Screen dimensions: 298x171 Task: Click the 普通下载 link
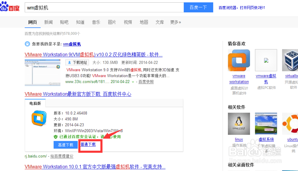(88, 144)
